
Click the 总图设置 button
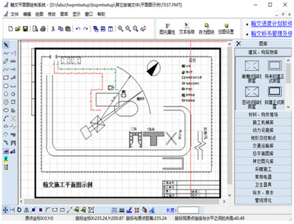click(226, 29)
